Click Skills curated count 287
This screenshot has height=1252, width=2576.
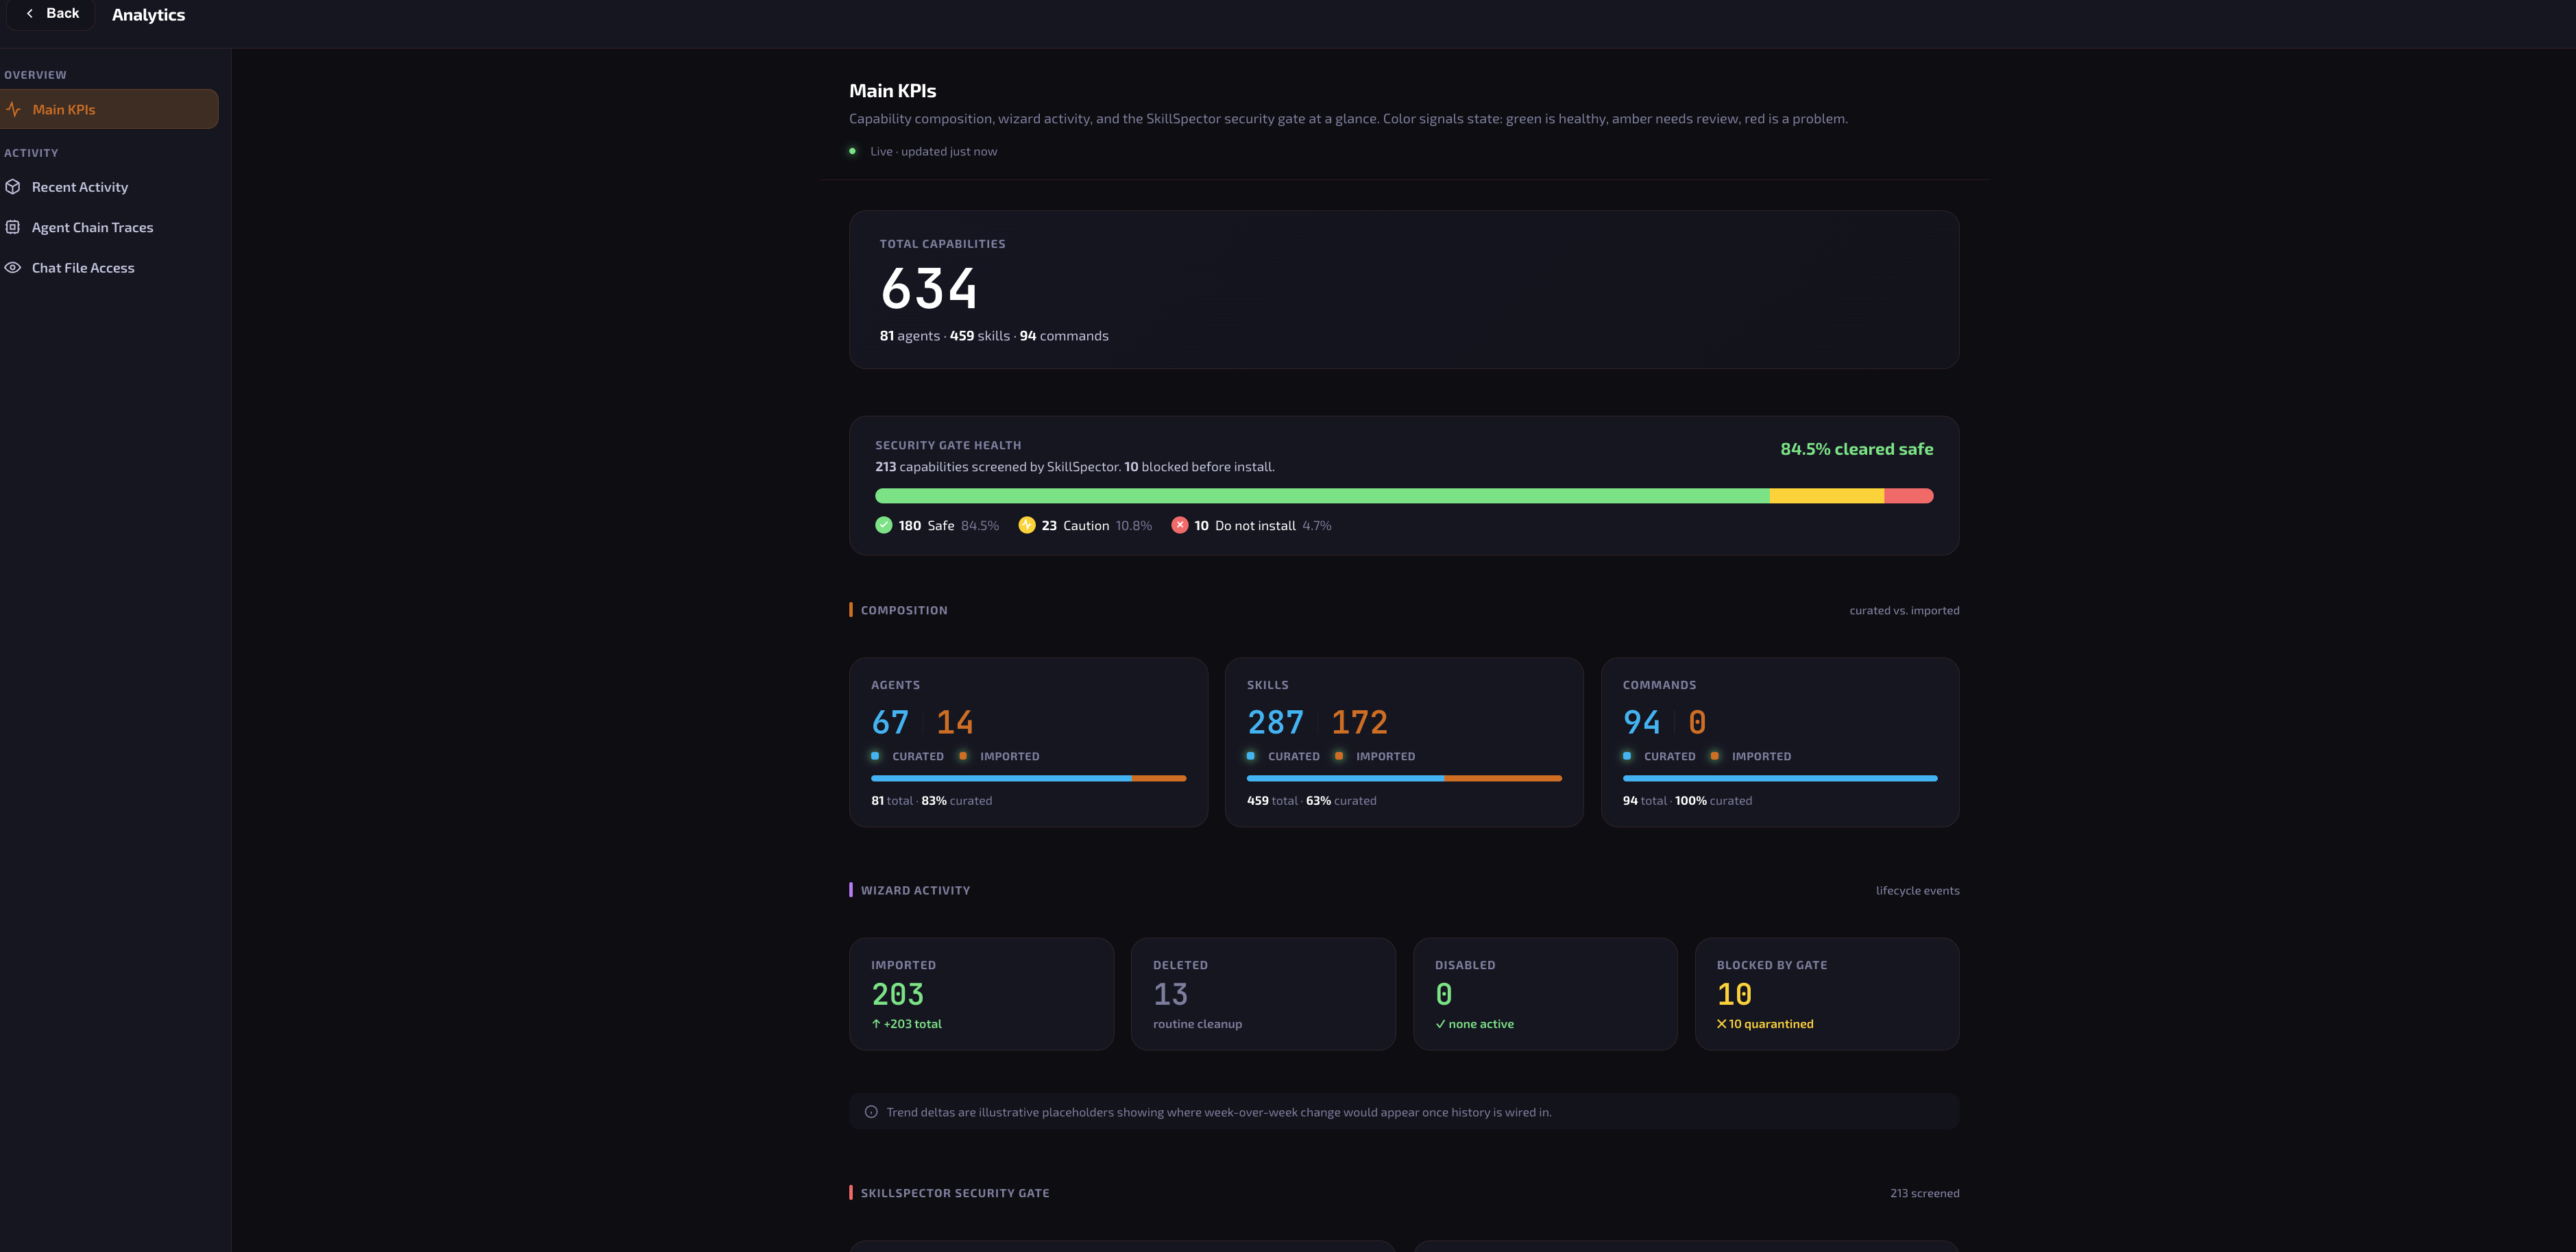click(x=1275, y=723)
